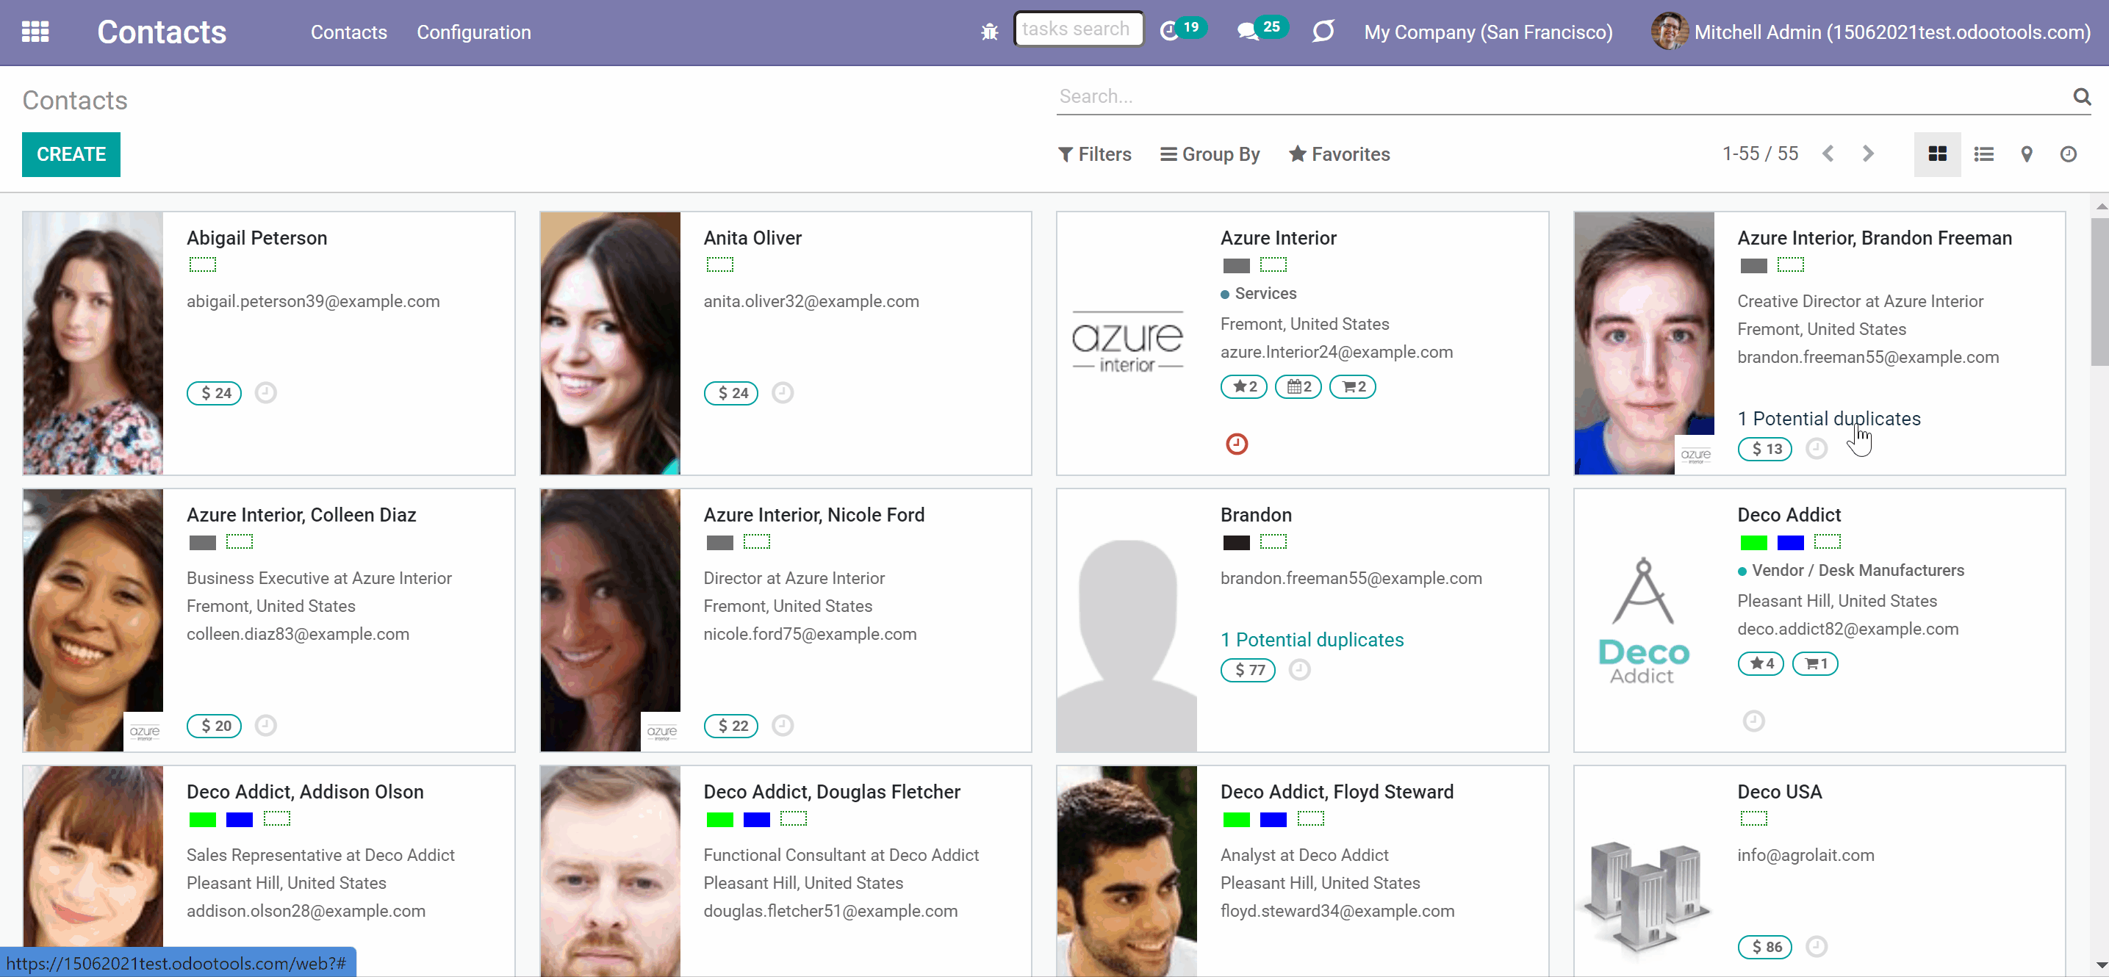Switch to List view icon
The height and width of the screenshot is (977, 2109).
tap(1983, 154)
